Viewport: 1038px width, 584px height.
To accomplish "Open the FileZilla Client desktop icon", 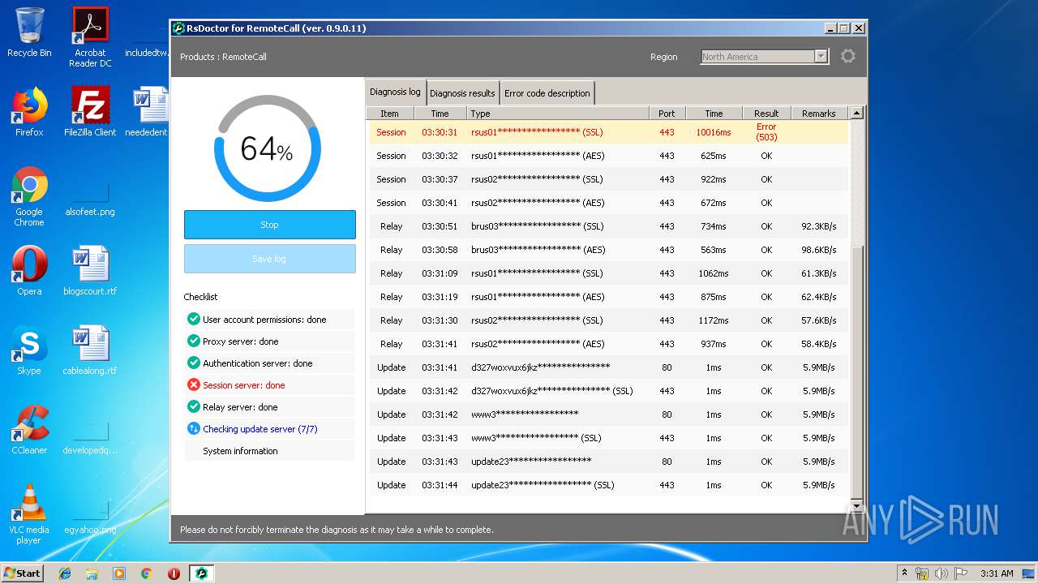I will pyautogui.click(x=90, y=112).
